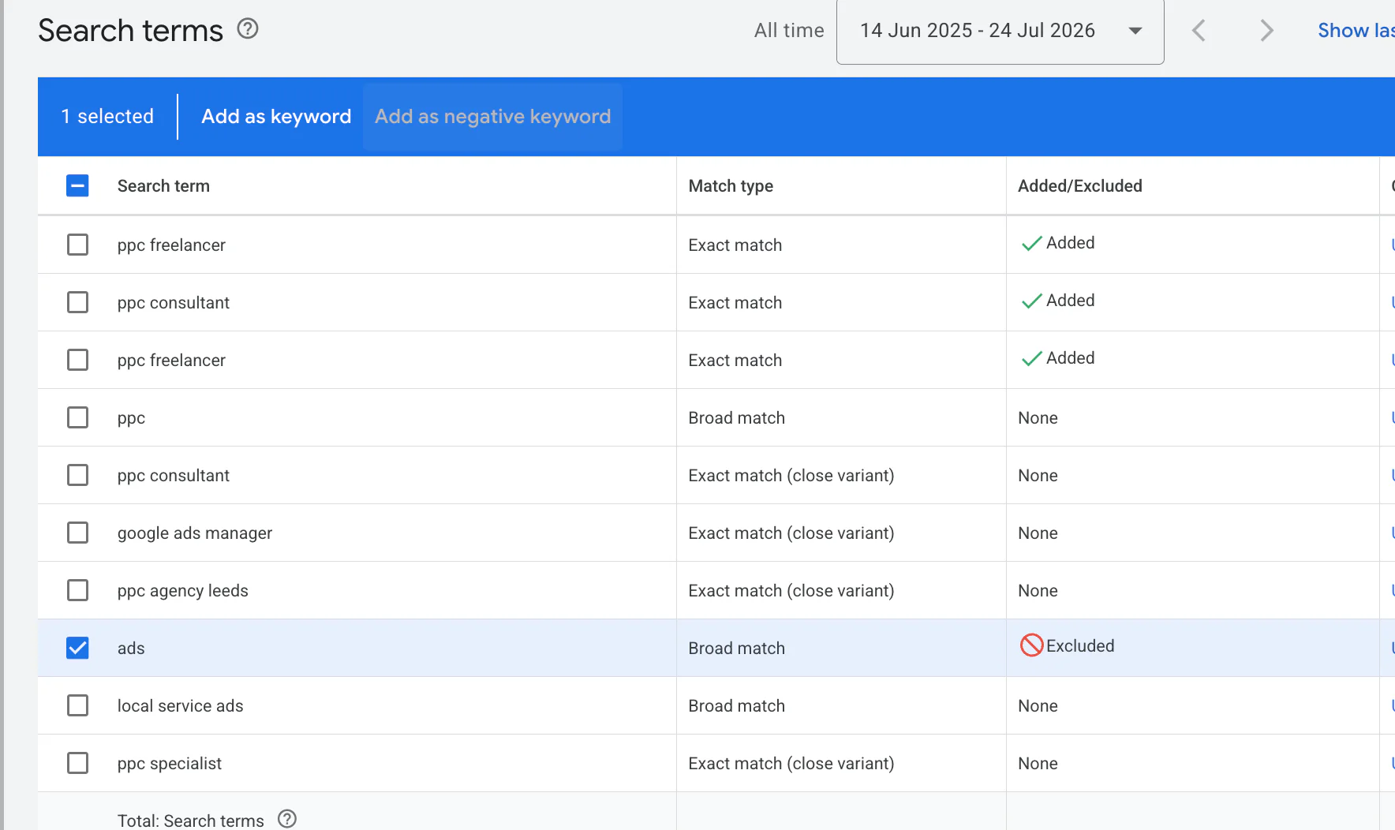The height and width of the screenshot is (830, 1395).
Task: Click Add as keyword
Action: point(276,116)
